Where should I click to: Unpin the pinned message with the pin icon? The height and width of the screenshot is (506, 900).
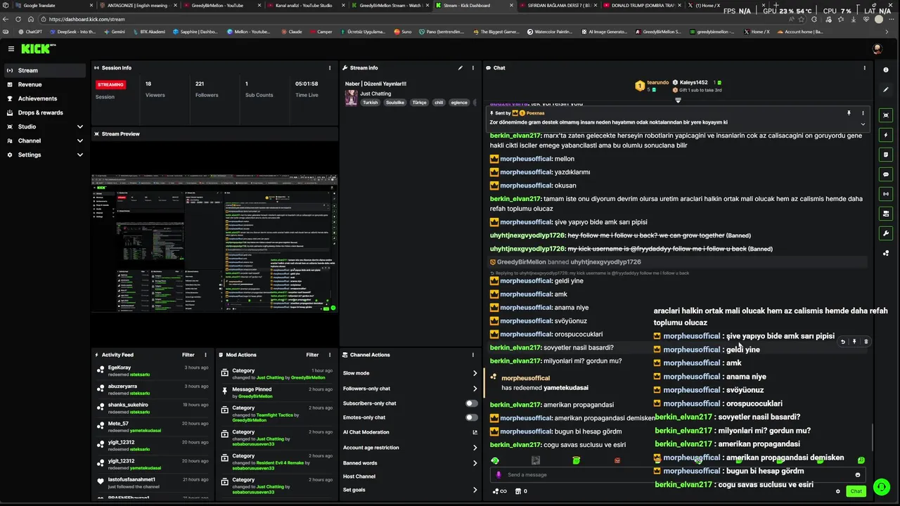click(849, 113)
